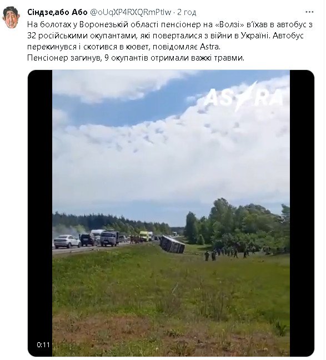326x360 pixels.
Task: Open the @oUqXP4RXQRmPtlw handle link
Action: tap(130, 12)
